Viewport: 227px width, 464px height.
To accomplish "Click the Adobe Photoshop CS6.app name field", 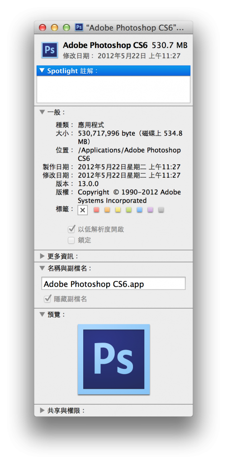I will coord(113,284).
